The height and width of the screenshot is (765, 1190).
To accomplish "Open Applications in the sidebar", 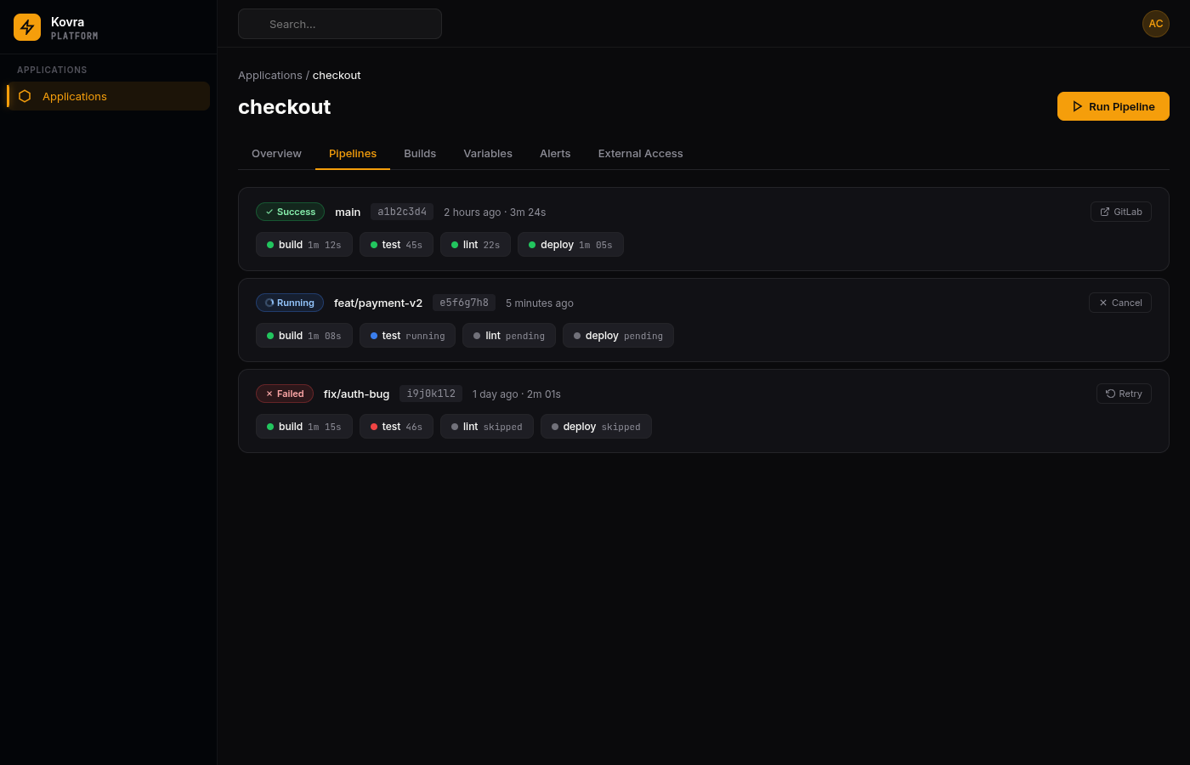I will coord(108,96).
